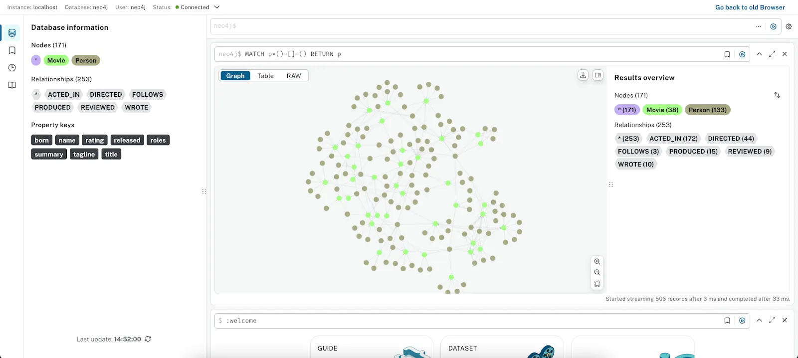Fit graph to screen
Screen dimensions: 798x358
[x=597, y=284]
